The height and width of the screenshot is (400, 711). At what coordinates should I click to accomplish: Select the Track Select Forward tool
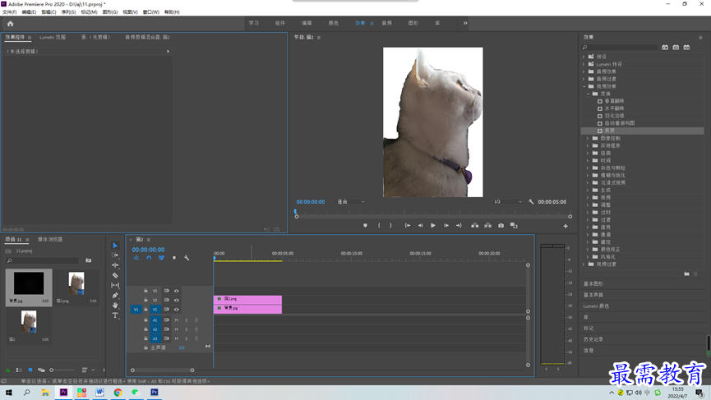point(115,255)
